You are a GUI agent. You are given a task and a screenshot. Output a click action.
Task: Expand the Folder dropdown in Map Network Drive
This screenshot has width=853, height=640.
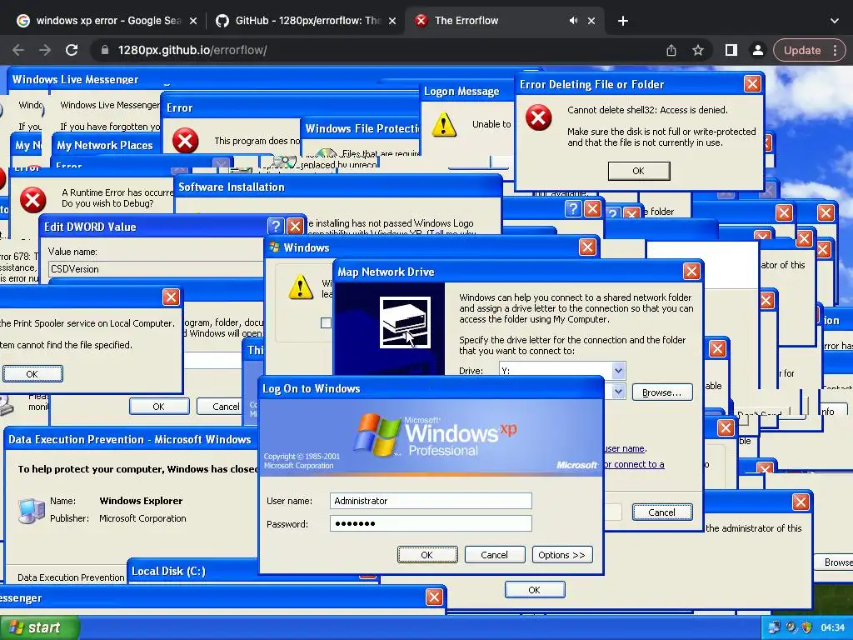(618, 392)
